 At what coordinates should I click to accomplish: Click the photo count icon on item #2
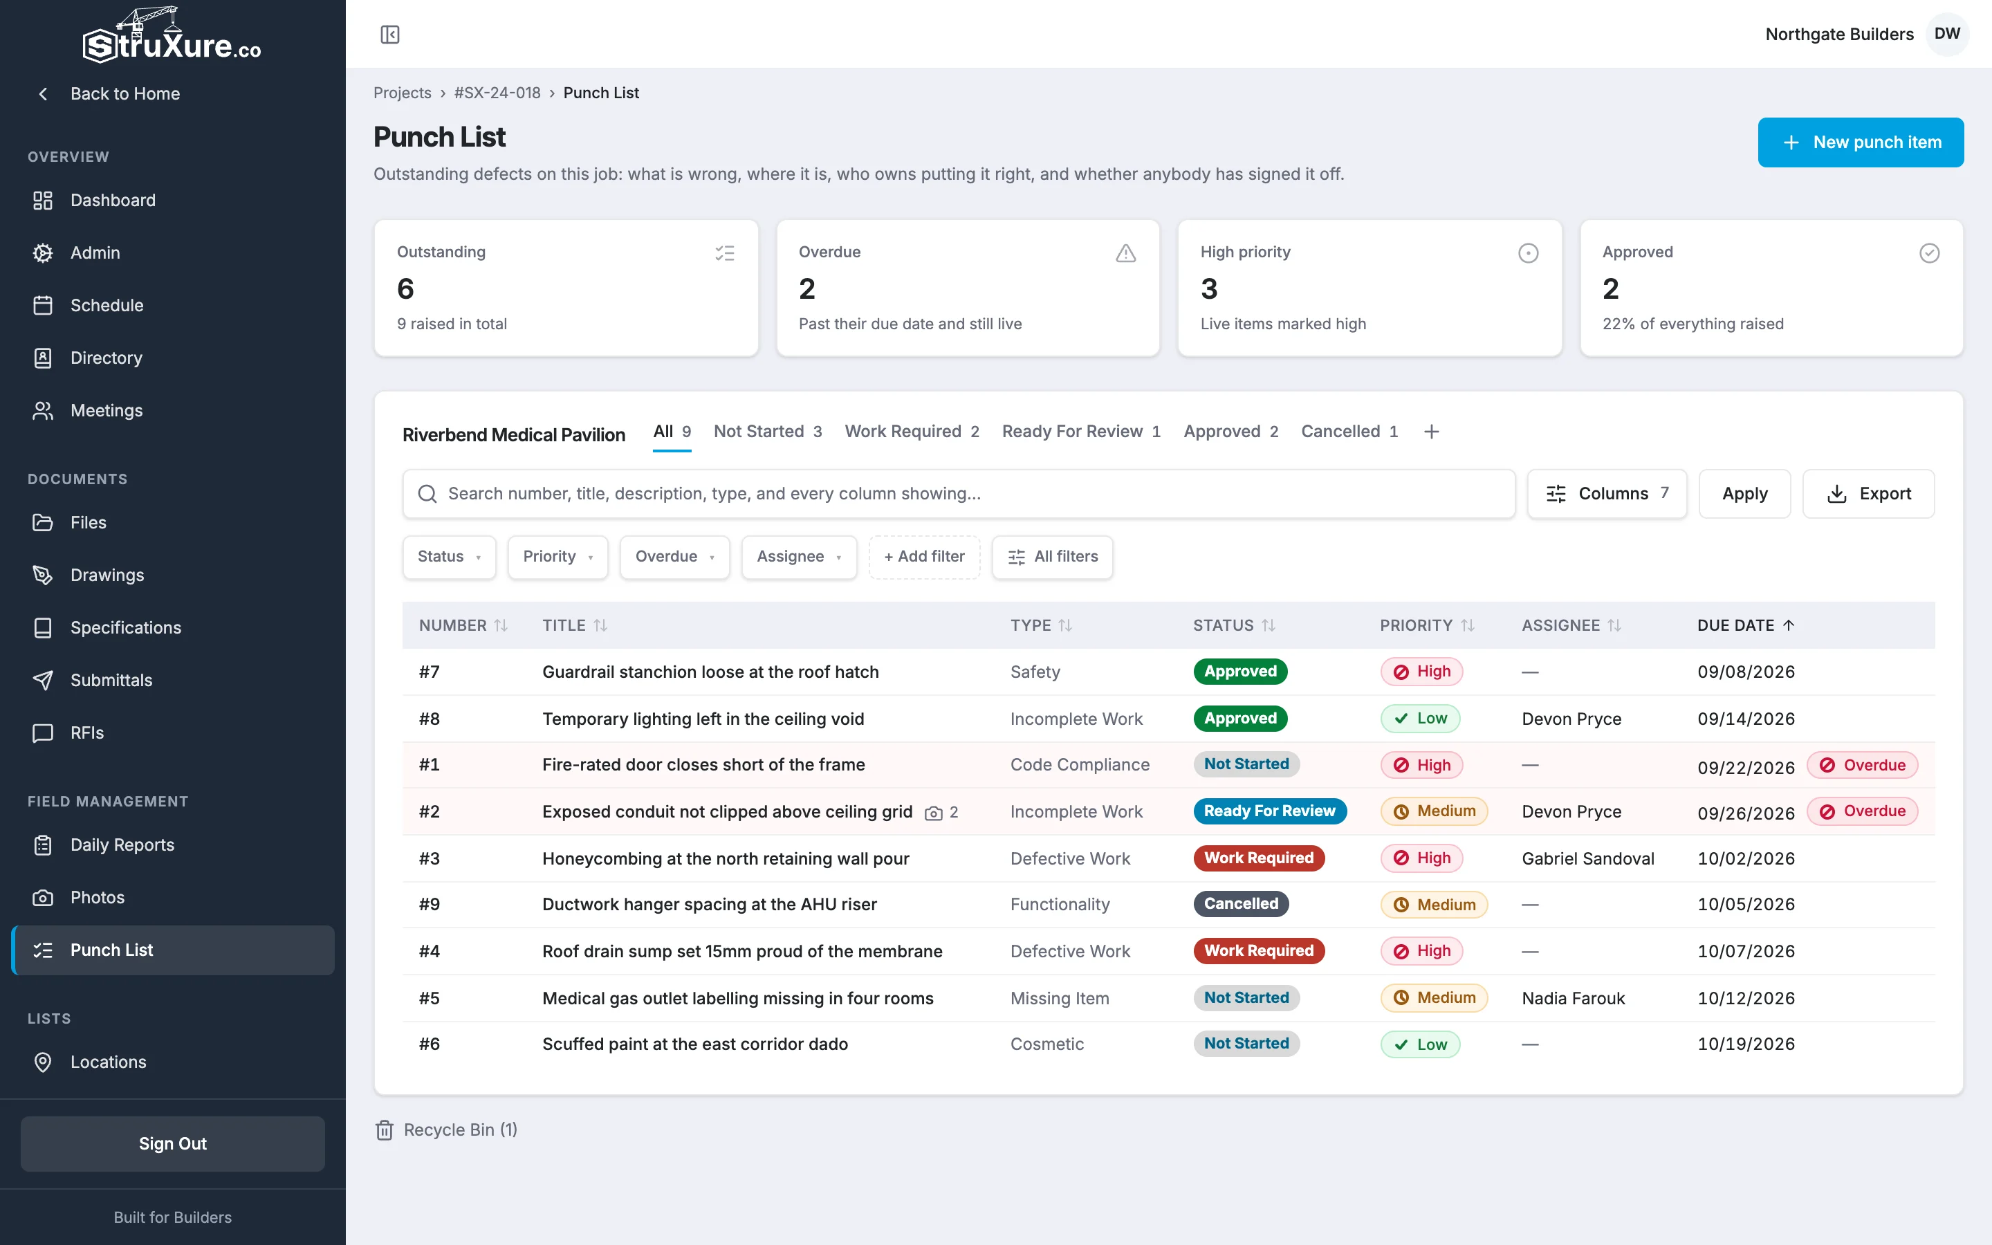point(941,813)
